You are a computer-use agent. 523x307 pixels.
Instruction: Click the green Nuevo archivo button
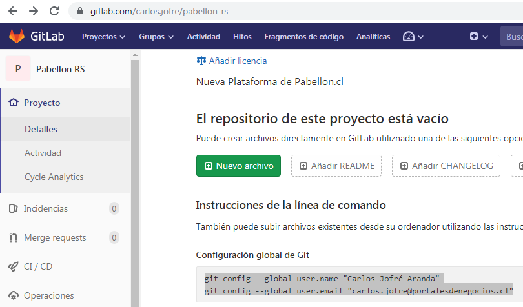(x=238, y=166)
